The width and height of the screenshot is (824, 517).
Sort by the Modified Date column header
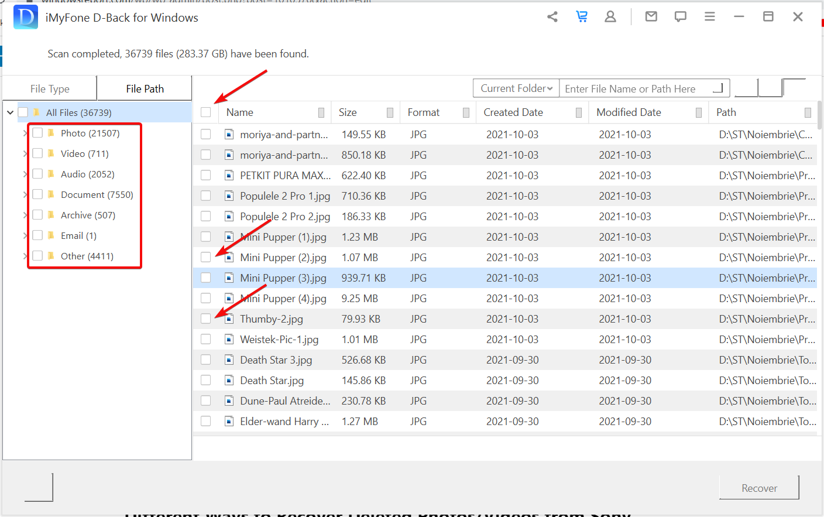(x=649, y=112)
